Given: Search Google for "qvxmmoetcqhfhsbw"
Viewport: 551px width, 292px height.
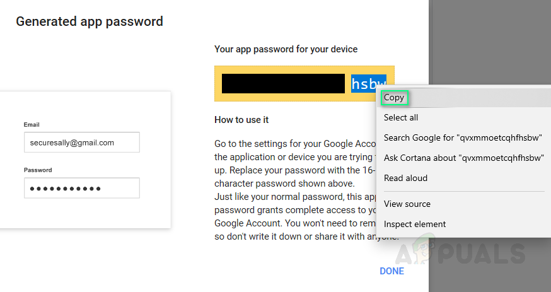Looking at the screenshot, I should click(x=463, y=137).
